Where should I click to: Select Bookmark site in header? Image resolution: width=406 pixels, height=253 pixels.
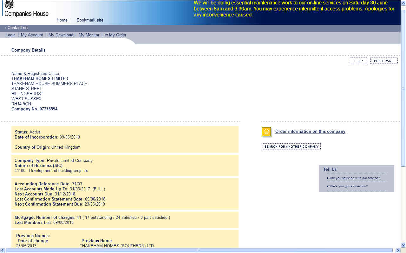(90, 20)
